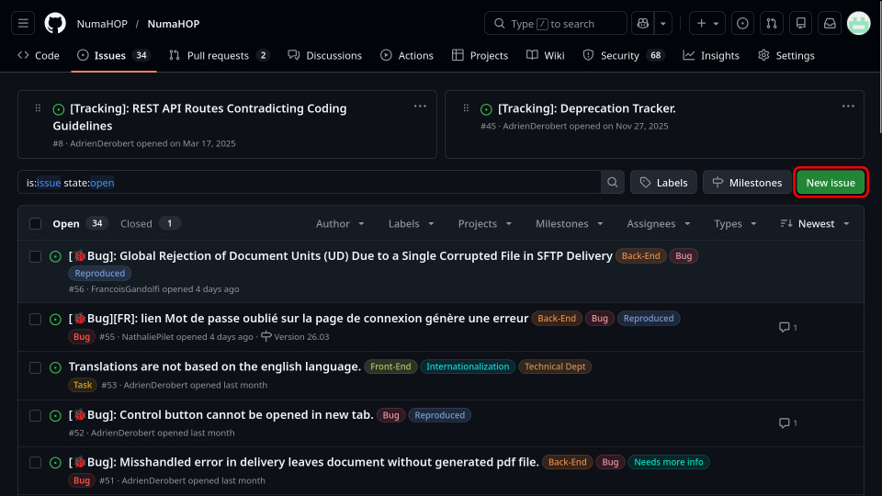This screenshot has height=496, width=882.
Task: Expand the Newest sort dropdown
Action: click(x=815, y=223)
